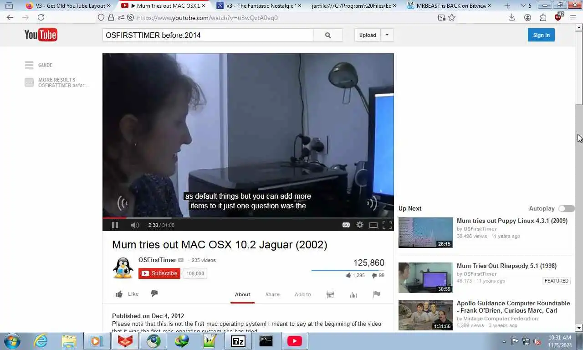Subscribe to OSFirstTimer
The height and width of the screenshot is (350, 583).
coord(159,273)
